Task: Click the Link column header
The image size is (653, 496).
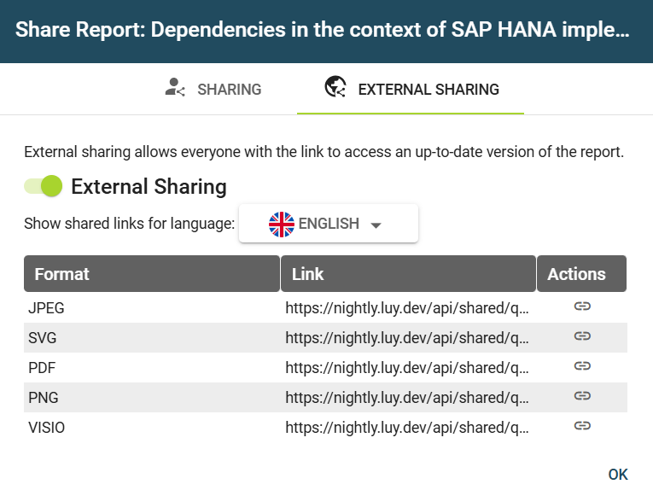Action: point(408,274)
